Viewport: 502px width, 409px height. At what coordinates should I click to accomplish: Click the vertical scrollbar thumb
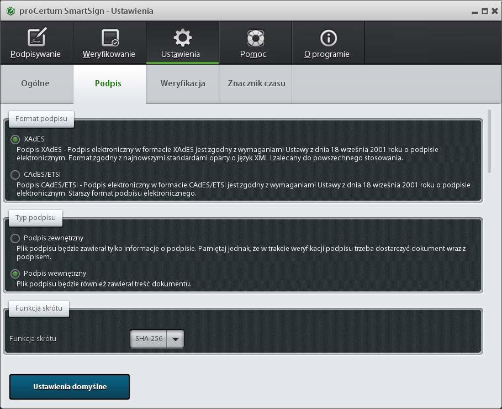[x=489, y=141]
